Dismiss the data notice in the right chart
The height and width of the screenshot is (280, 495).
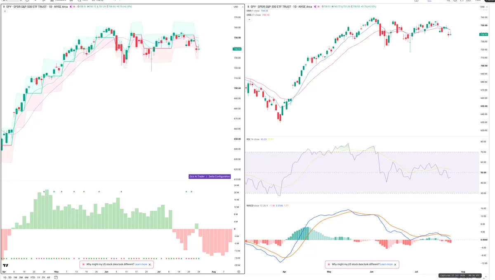pos(395,264)
